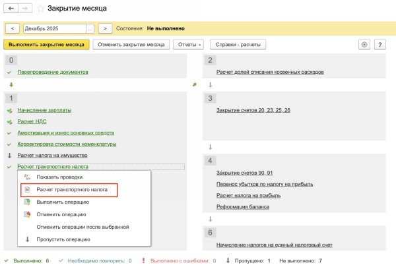Go to next month using right arrow
396x269 pixels.
pyautogui.click(x=104, y=28)
